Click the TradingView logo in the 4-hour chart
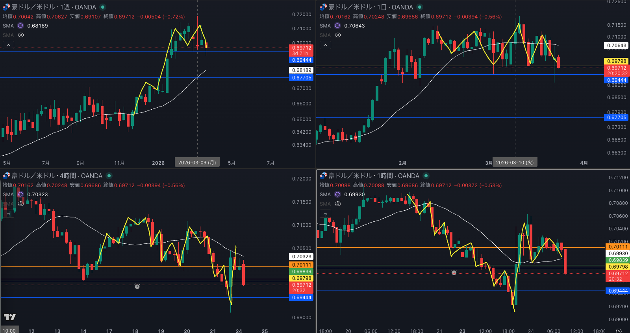 pyautogui.click(x=10, y=317)
